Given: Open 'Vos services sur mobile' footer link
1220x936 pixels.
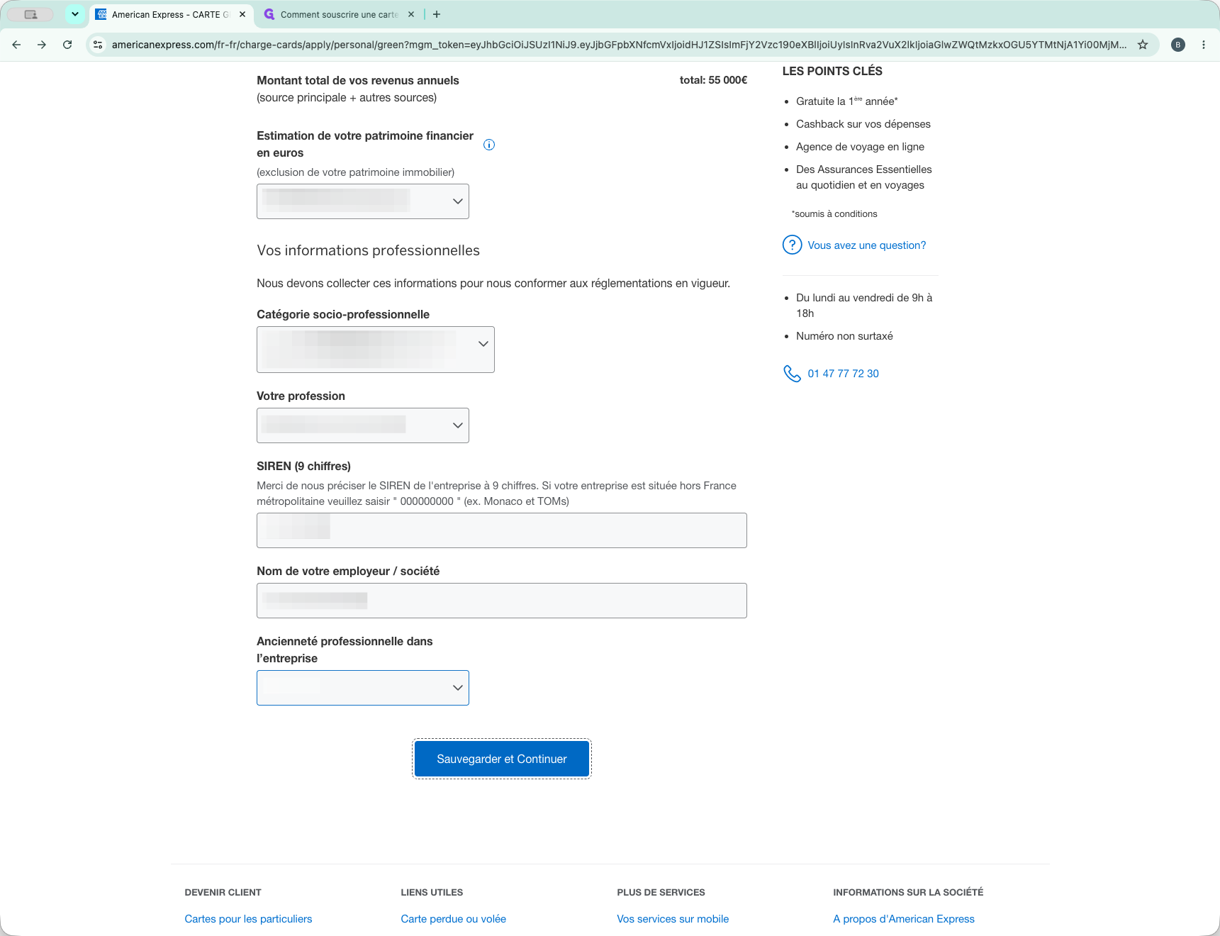Looking at the screenshot, I should pyautogui.click(x=673, y=919).
